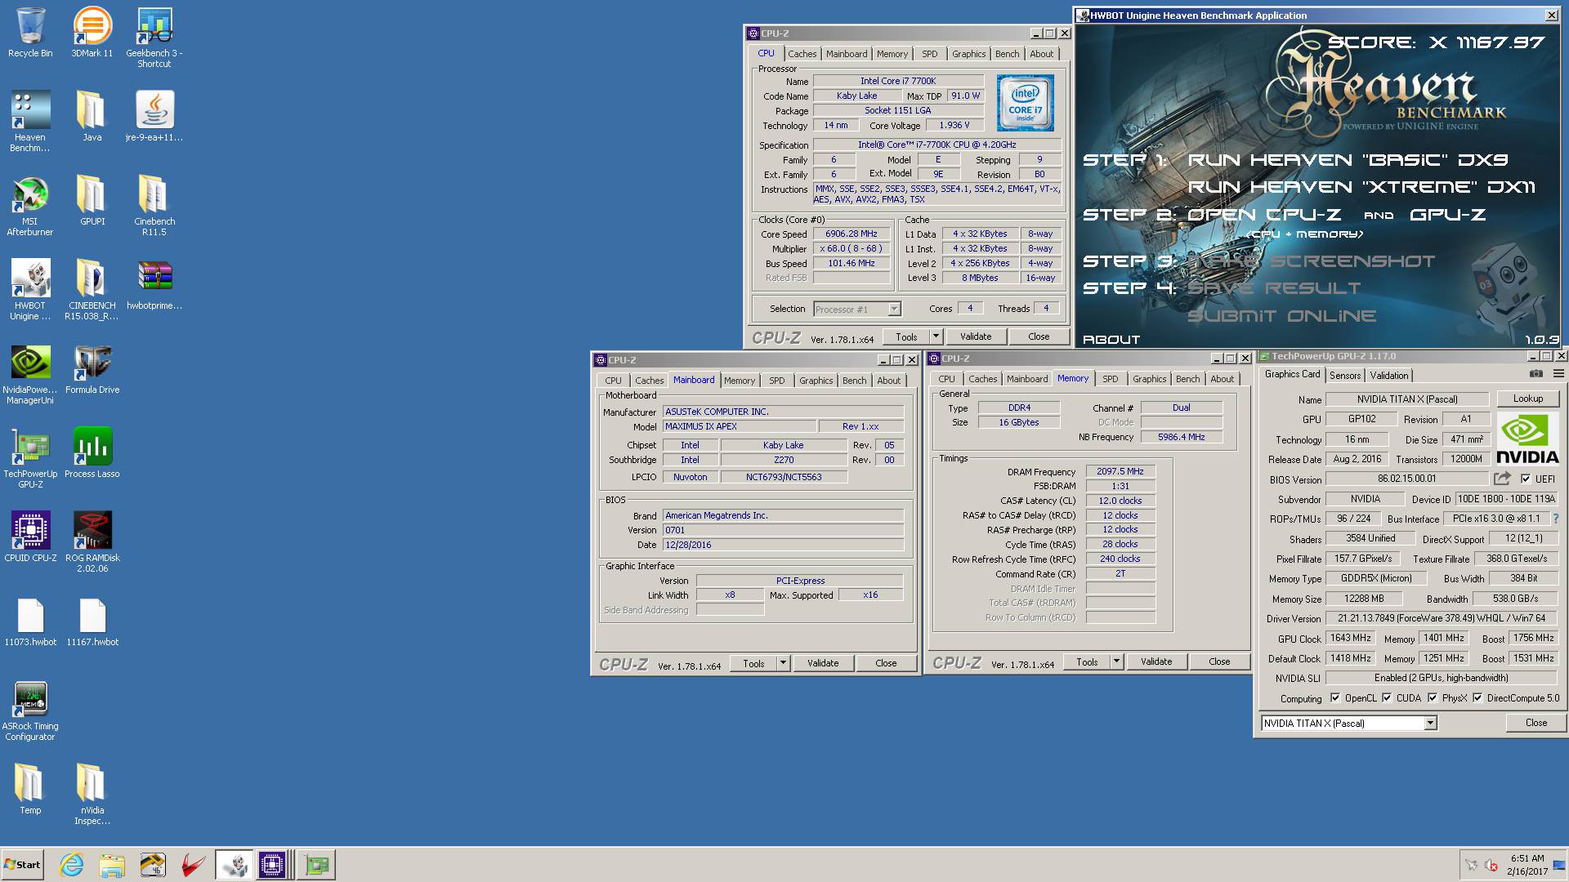The image size is (1569, 882).
Task: Switch to GPU-Z taskbar button
Action: pos(316,865)
